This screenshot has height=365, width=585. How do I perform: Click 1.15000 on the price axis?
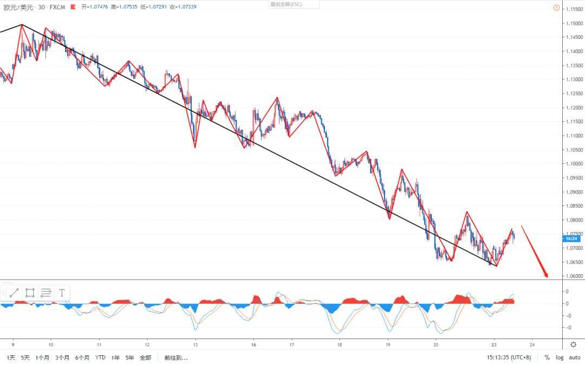(x=574, y=23)
